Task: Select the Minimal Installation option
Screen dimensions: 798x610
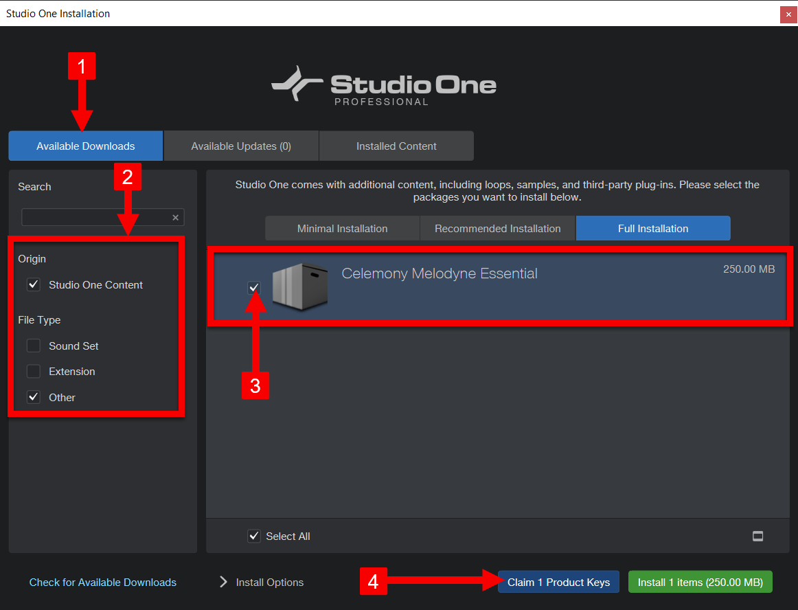Action: [x=342, y=227]
